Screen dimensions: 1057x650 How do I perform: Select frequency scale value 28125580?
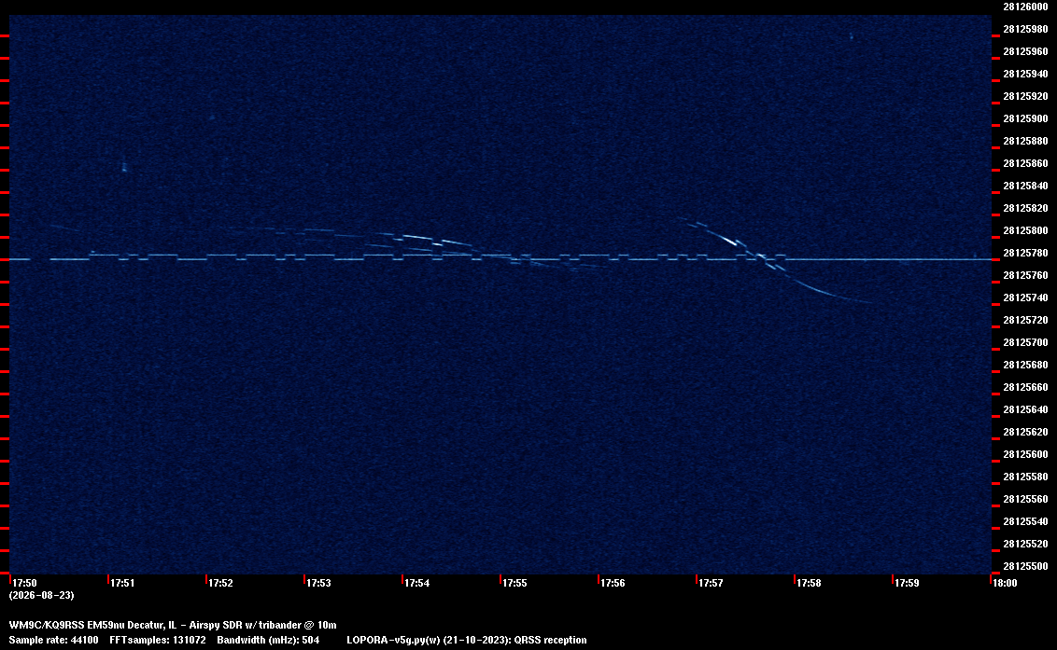[x=1025, y=477]
